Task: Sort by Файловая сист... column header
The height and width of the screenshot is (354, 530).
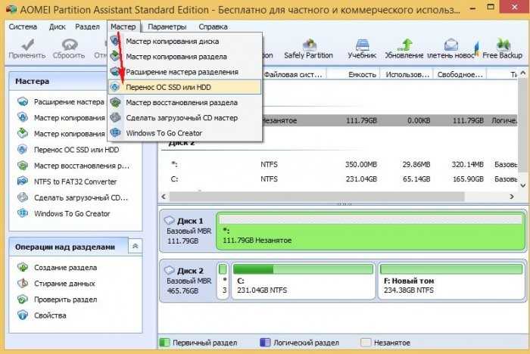Action: (x=294, y=74)
